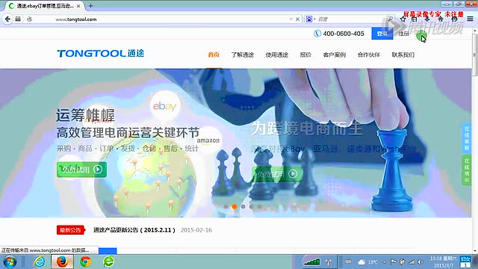This screenshot has height=269, width=478.
Task: Select the first carousel dot
Action: (x=226, y=206)
